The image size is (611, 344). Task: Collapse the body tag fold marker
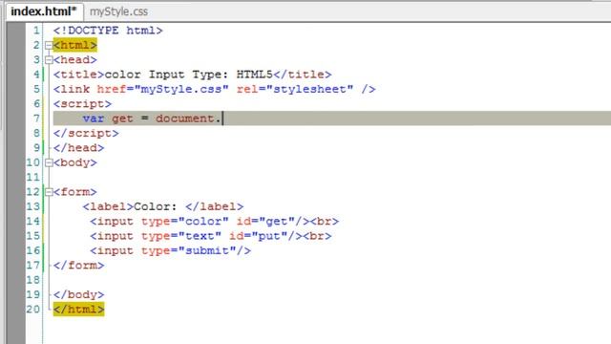click(49, 162)
